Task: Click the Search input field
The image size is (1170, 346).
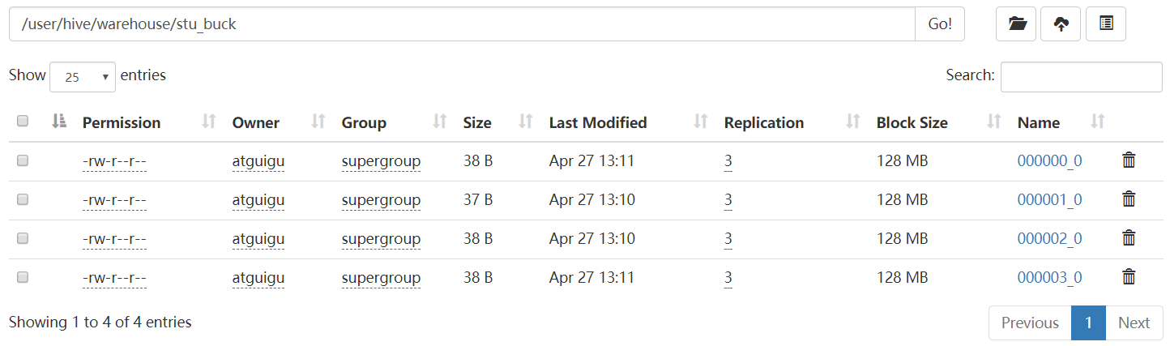Action: [x=1081, y=77]
